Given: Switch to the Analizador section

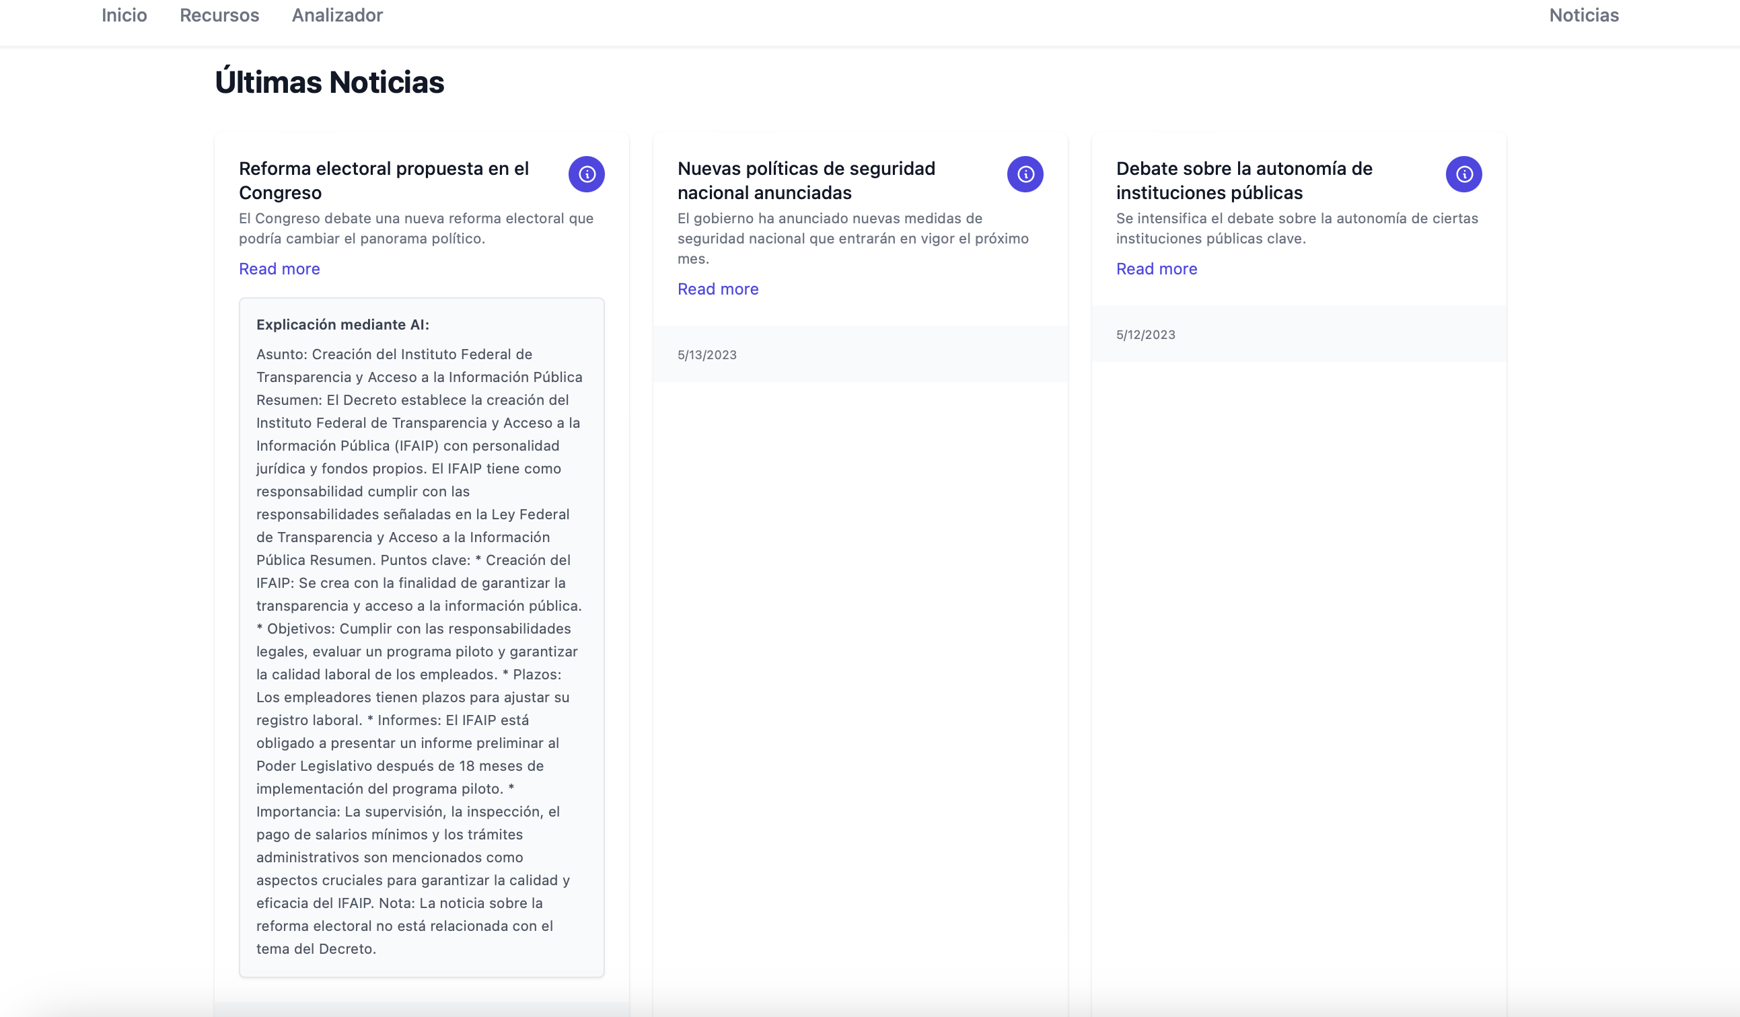Looking at the screenshot, I should (x=337, y=15).
